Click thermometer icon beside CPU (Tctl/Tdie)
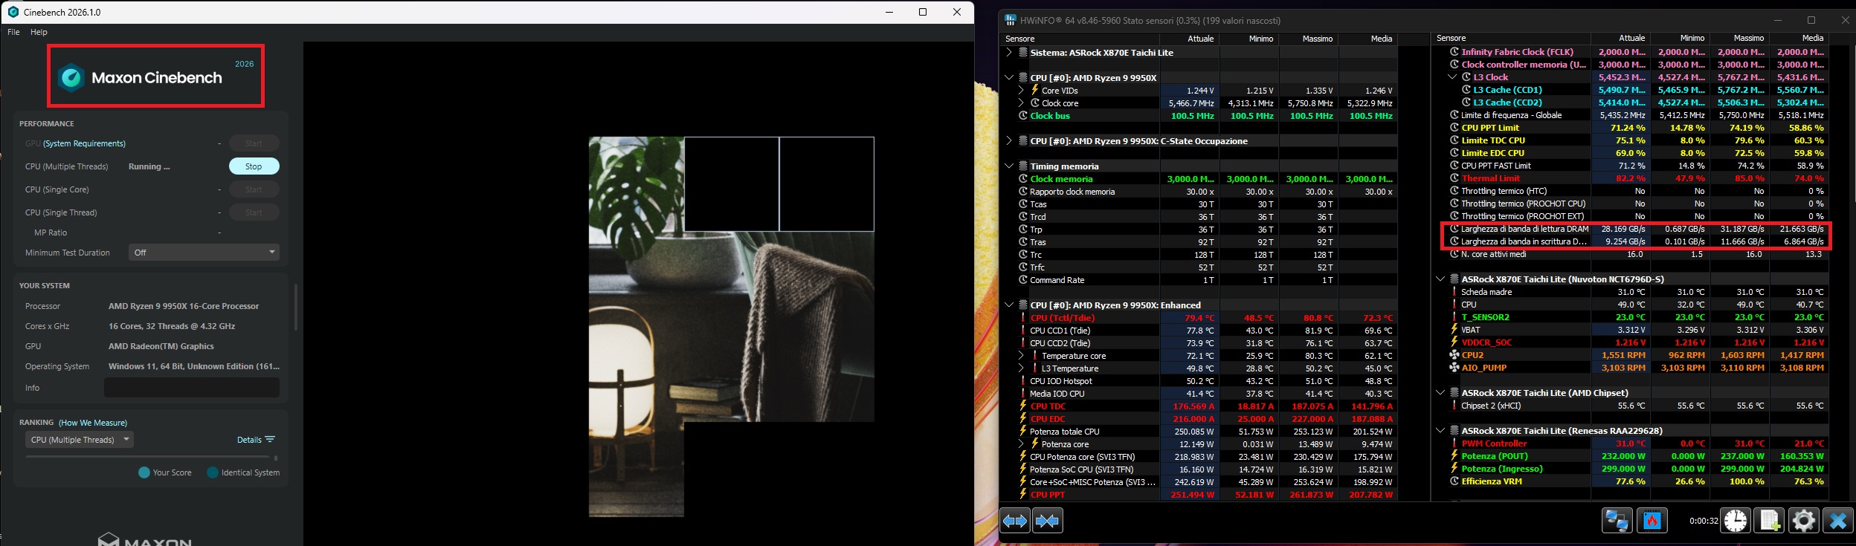This screenshot has height=546, width=1856. 1023,318
